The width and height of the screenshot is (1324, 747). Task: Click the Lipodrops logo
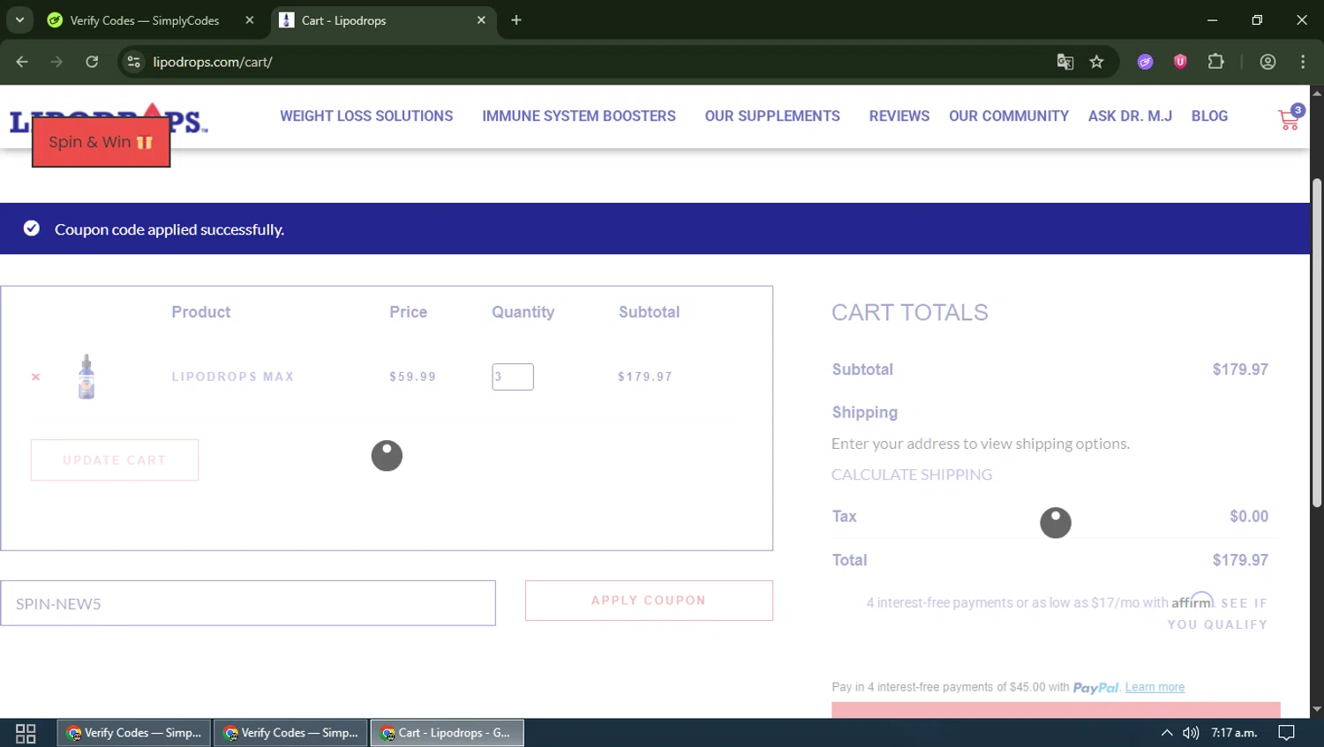109,120
